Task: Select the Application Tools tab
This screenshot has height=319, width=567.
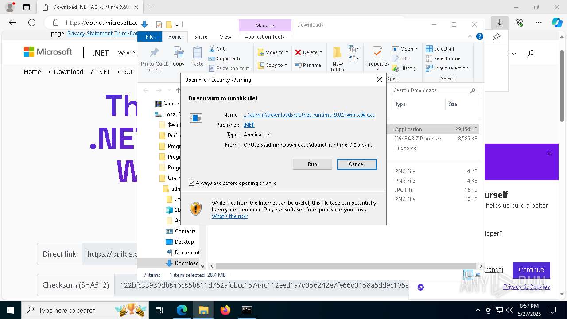Action: (264, 37)
